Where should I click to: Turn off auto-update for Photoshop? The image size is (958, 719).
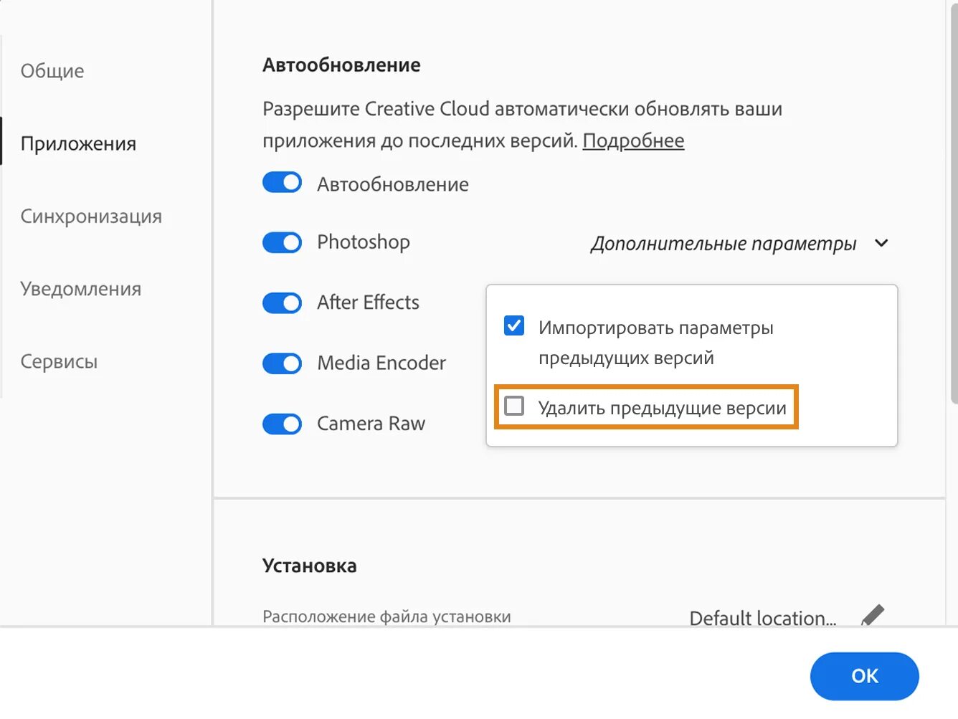coord(282,243)
